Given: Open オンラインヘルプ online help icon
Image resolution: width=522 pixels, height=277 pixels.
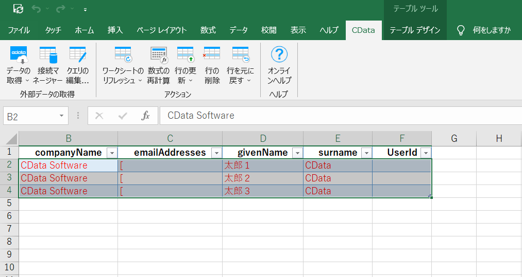Looking at the screenshot, I should (279, 54).
